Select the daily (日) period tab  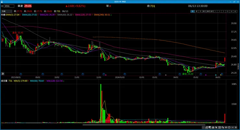[x=193, y=11]
